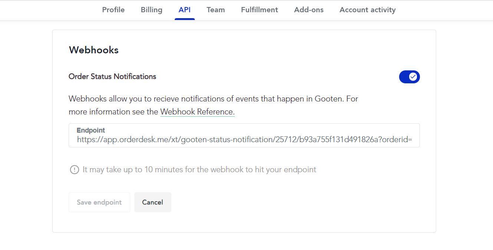Open the Webhook Reference link
This screenshot has width=493, height=250.
(x=197, y=111)
